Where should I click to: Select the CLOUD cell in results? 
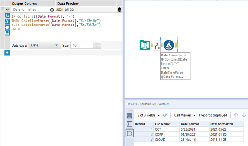tap(167, 140)
